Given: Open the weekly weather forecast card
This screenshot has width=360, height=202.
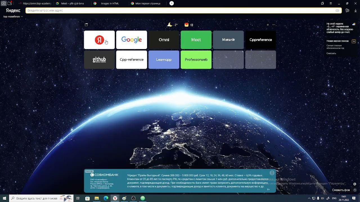Looking at the screenshot, I should pyautogui.click(x=341, y=28).
